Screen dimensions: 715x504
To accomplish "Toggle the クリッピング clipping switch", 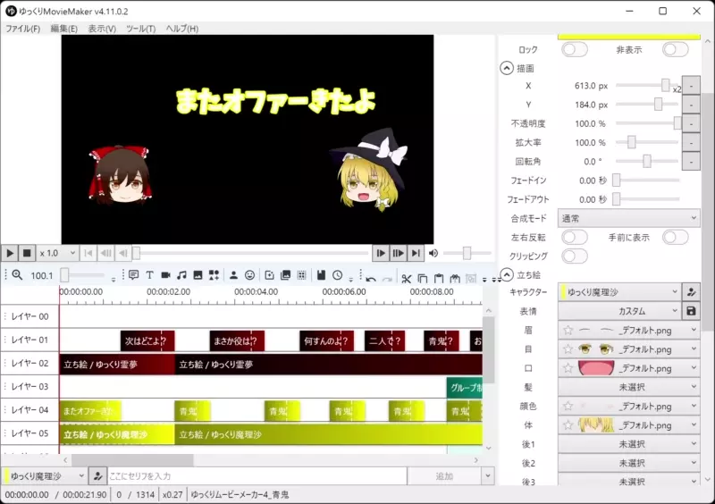I will coord(575,256).
